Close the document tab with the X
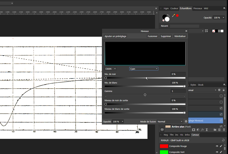 (156, 8)
